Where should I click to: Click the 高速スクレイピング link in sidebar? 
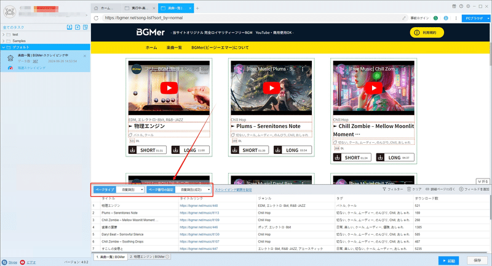[31, 68]
